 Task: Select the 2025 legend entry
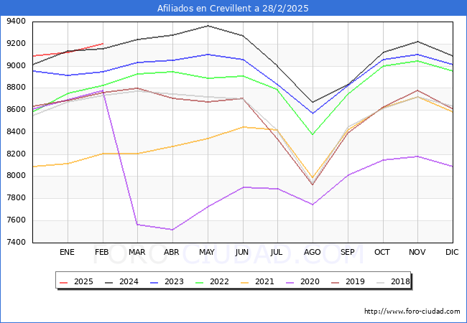77,281
